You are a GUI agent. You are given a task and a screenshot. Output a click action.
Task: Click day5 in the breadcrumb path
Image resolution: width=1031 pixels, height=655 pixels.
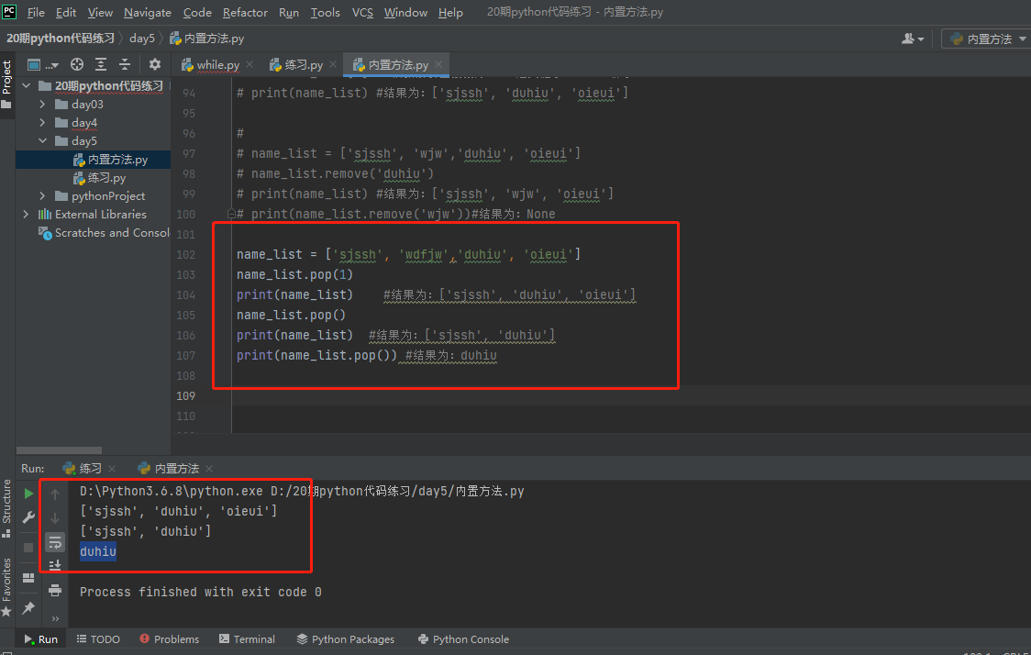click(x=142, y=39)
